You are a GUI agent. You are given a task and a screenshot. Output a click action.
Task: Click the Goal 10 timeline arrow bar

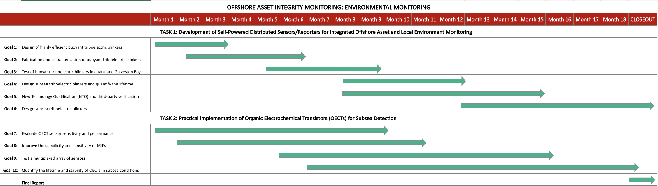(x=473, y=167)
